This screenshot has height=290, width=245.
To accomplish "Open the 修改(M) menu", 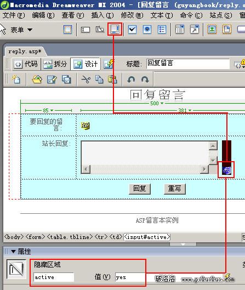I will point(132,15).
